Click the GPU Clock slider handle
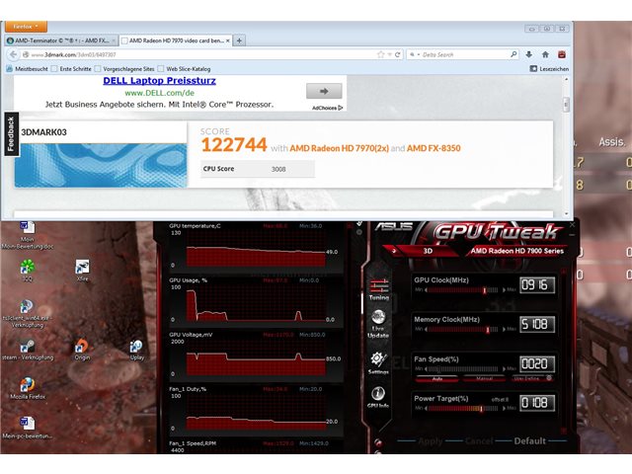Image resolution: width=632 pixels, height=474 pixels. pyautogui.click(x=485, y=289)
